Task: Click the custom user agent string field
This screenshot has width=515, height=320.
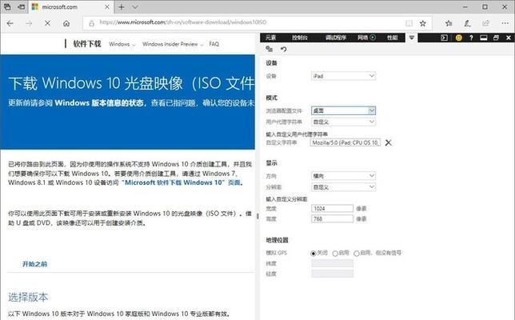Action: coord(345,142)
